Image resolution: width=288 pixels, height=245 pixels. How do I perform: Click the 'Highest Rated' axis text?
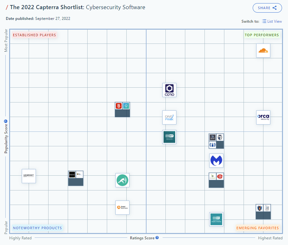[270, 238]
